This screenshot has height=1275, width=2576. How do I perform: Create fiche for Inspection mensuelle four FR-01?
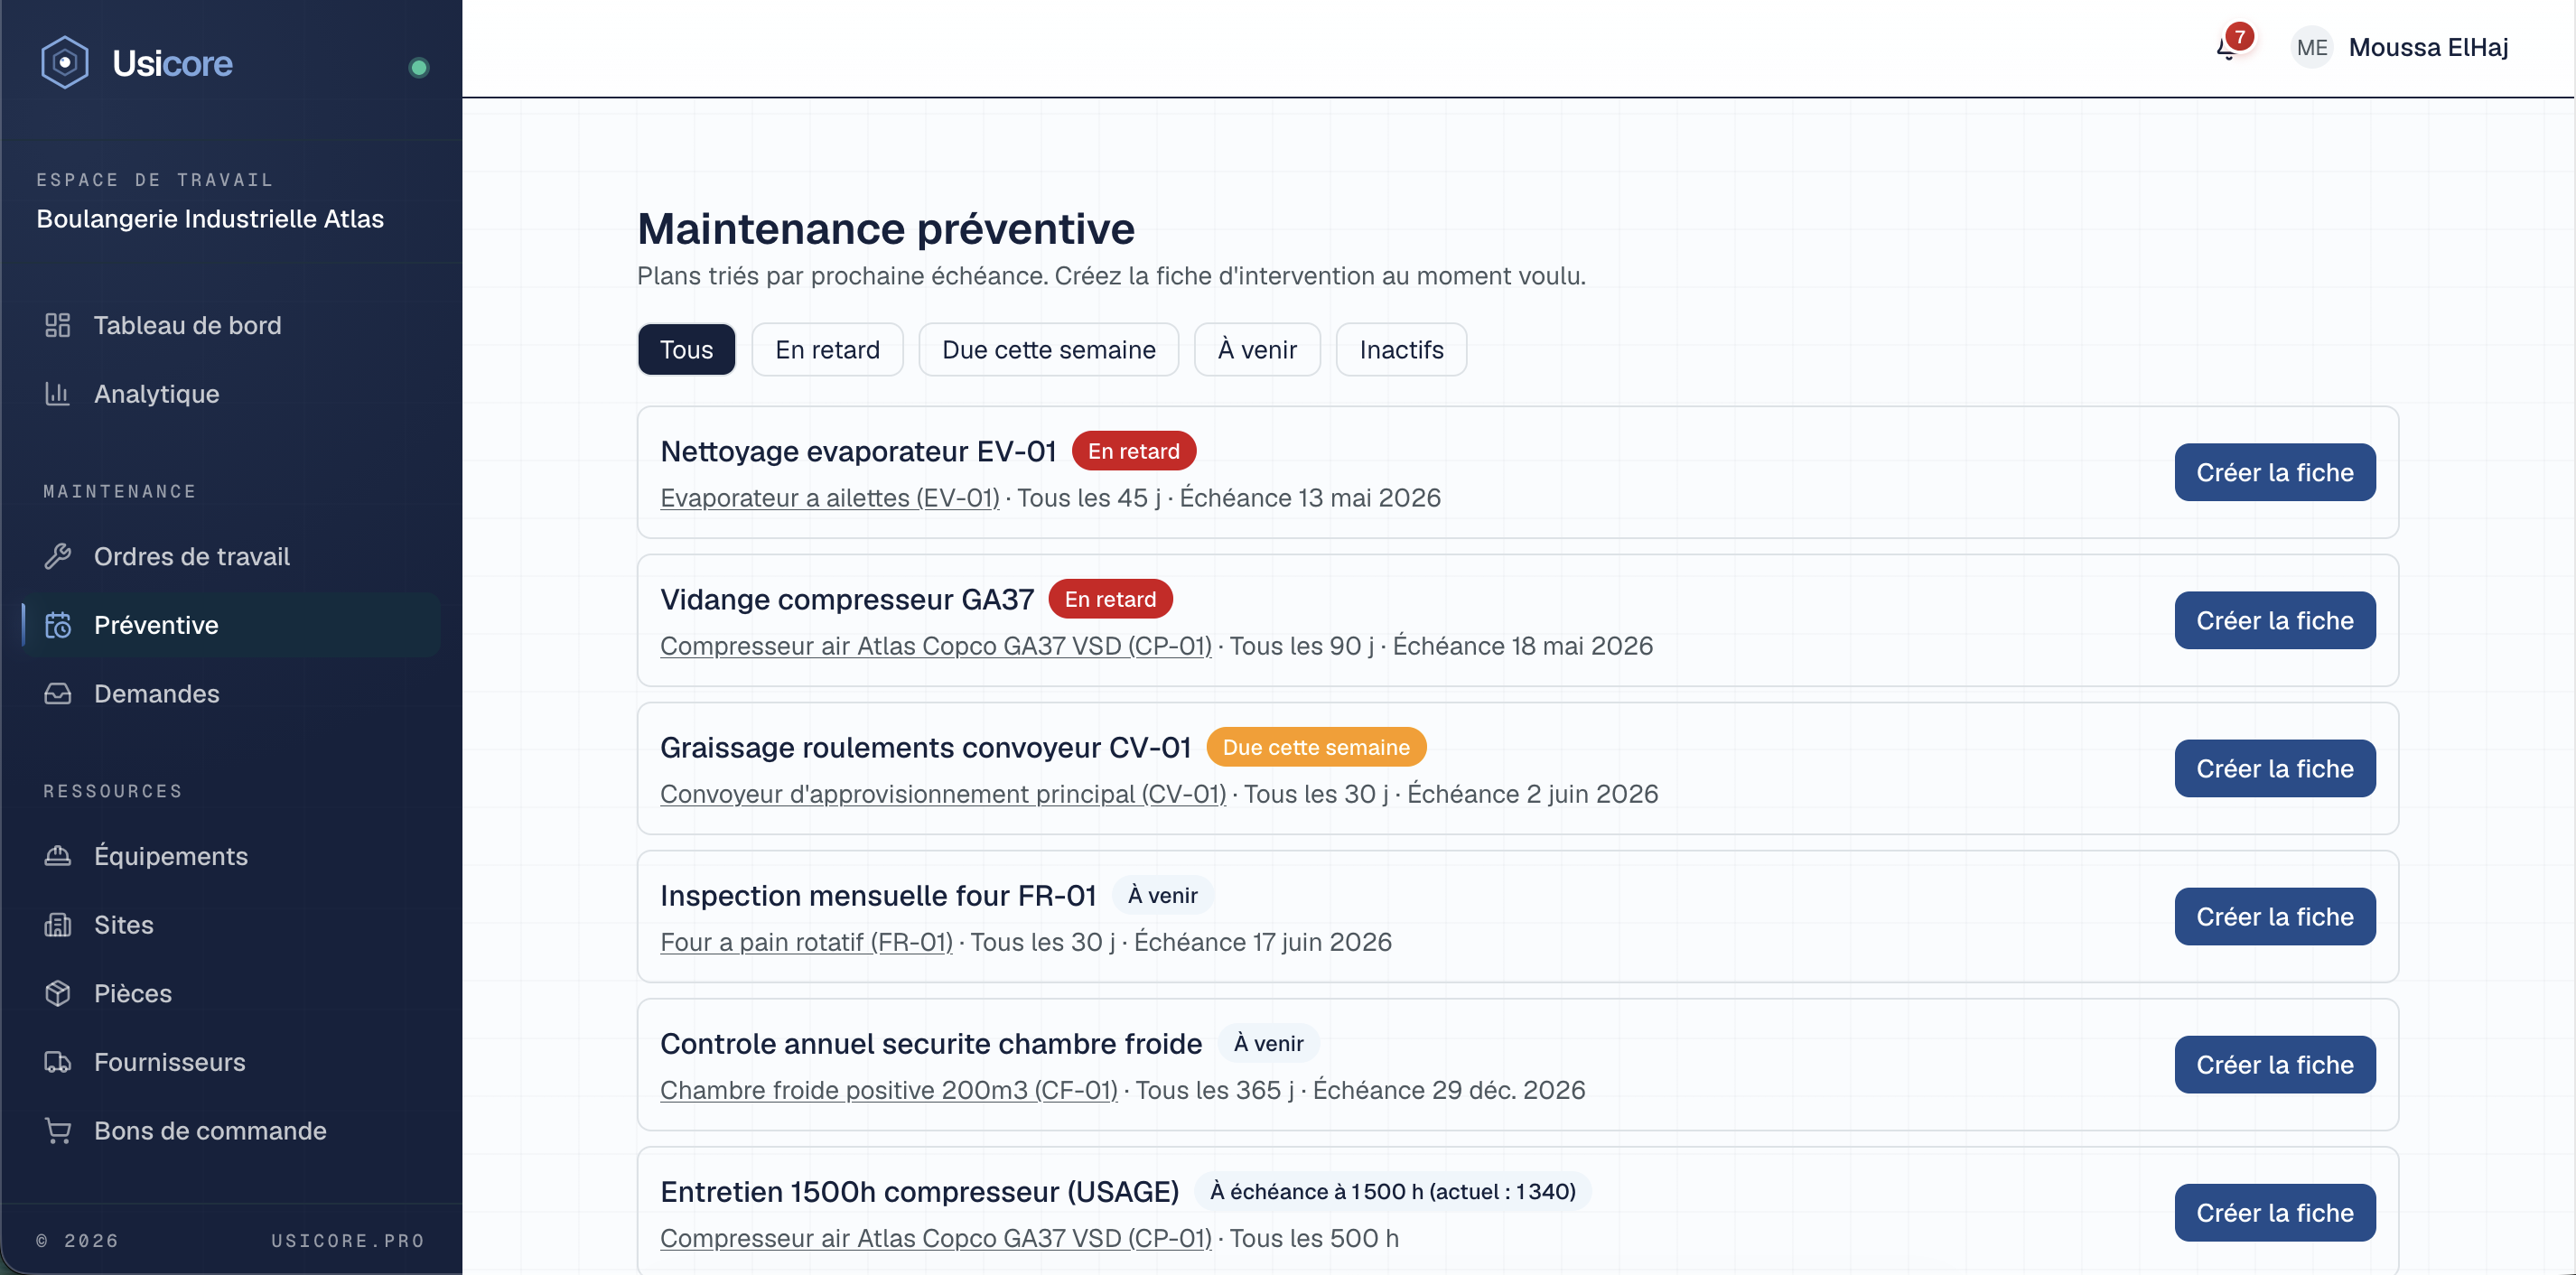pyautogui.click(x=2274, y=916)
